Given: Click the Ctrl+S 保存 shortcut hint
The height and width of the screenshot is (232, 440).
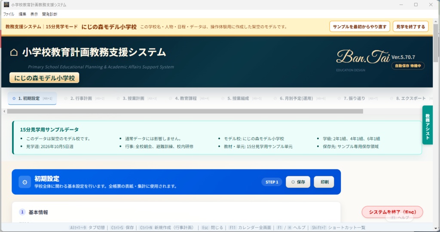Looking at the screenshot, I should (x=122, y=228).
